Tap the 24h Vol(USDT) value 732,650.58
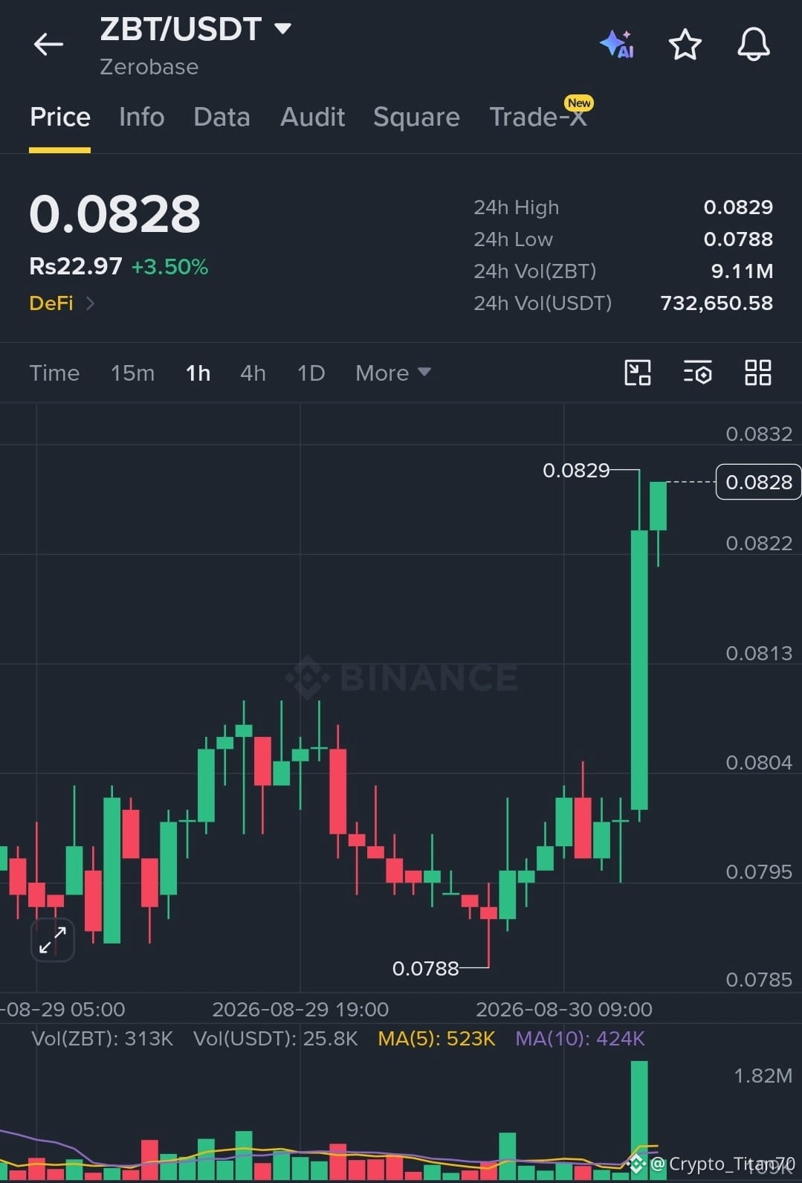The height and width of the screenshot is (1183, 802). 717,303
